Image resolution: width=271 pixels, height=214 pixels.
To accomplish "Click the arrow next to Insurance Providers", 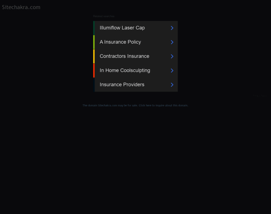I will tap(172, 85).
